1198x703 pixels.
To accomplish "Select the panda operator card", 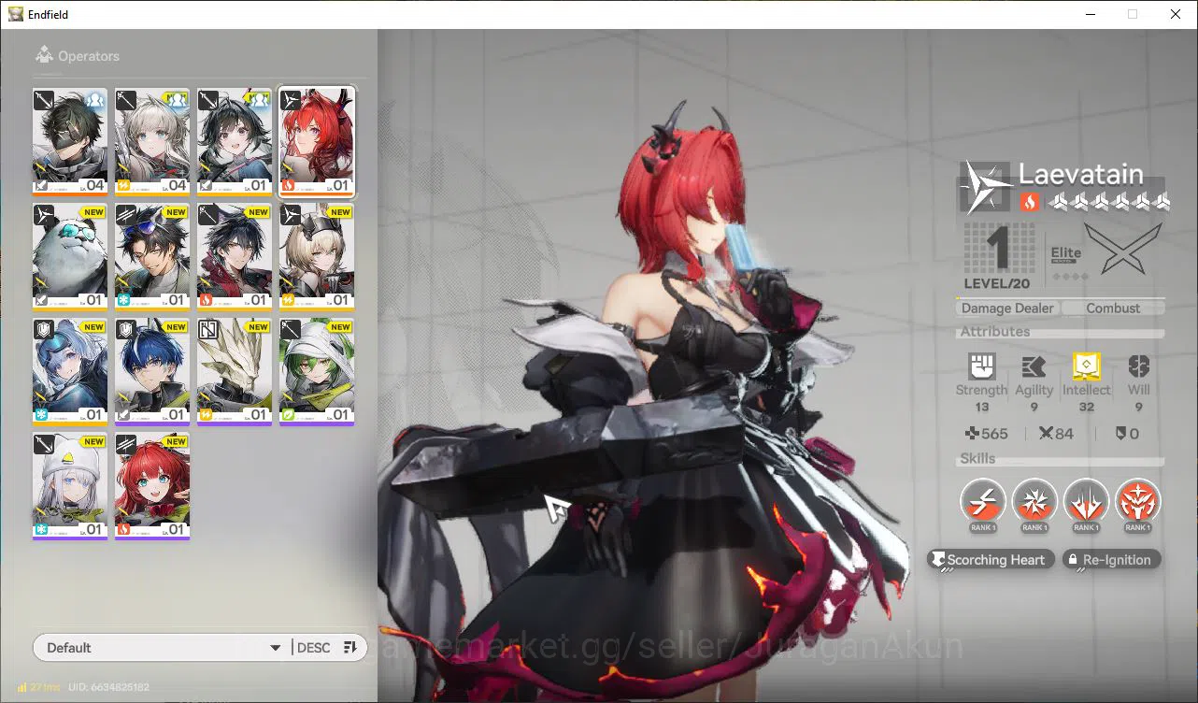I will 69,257.
